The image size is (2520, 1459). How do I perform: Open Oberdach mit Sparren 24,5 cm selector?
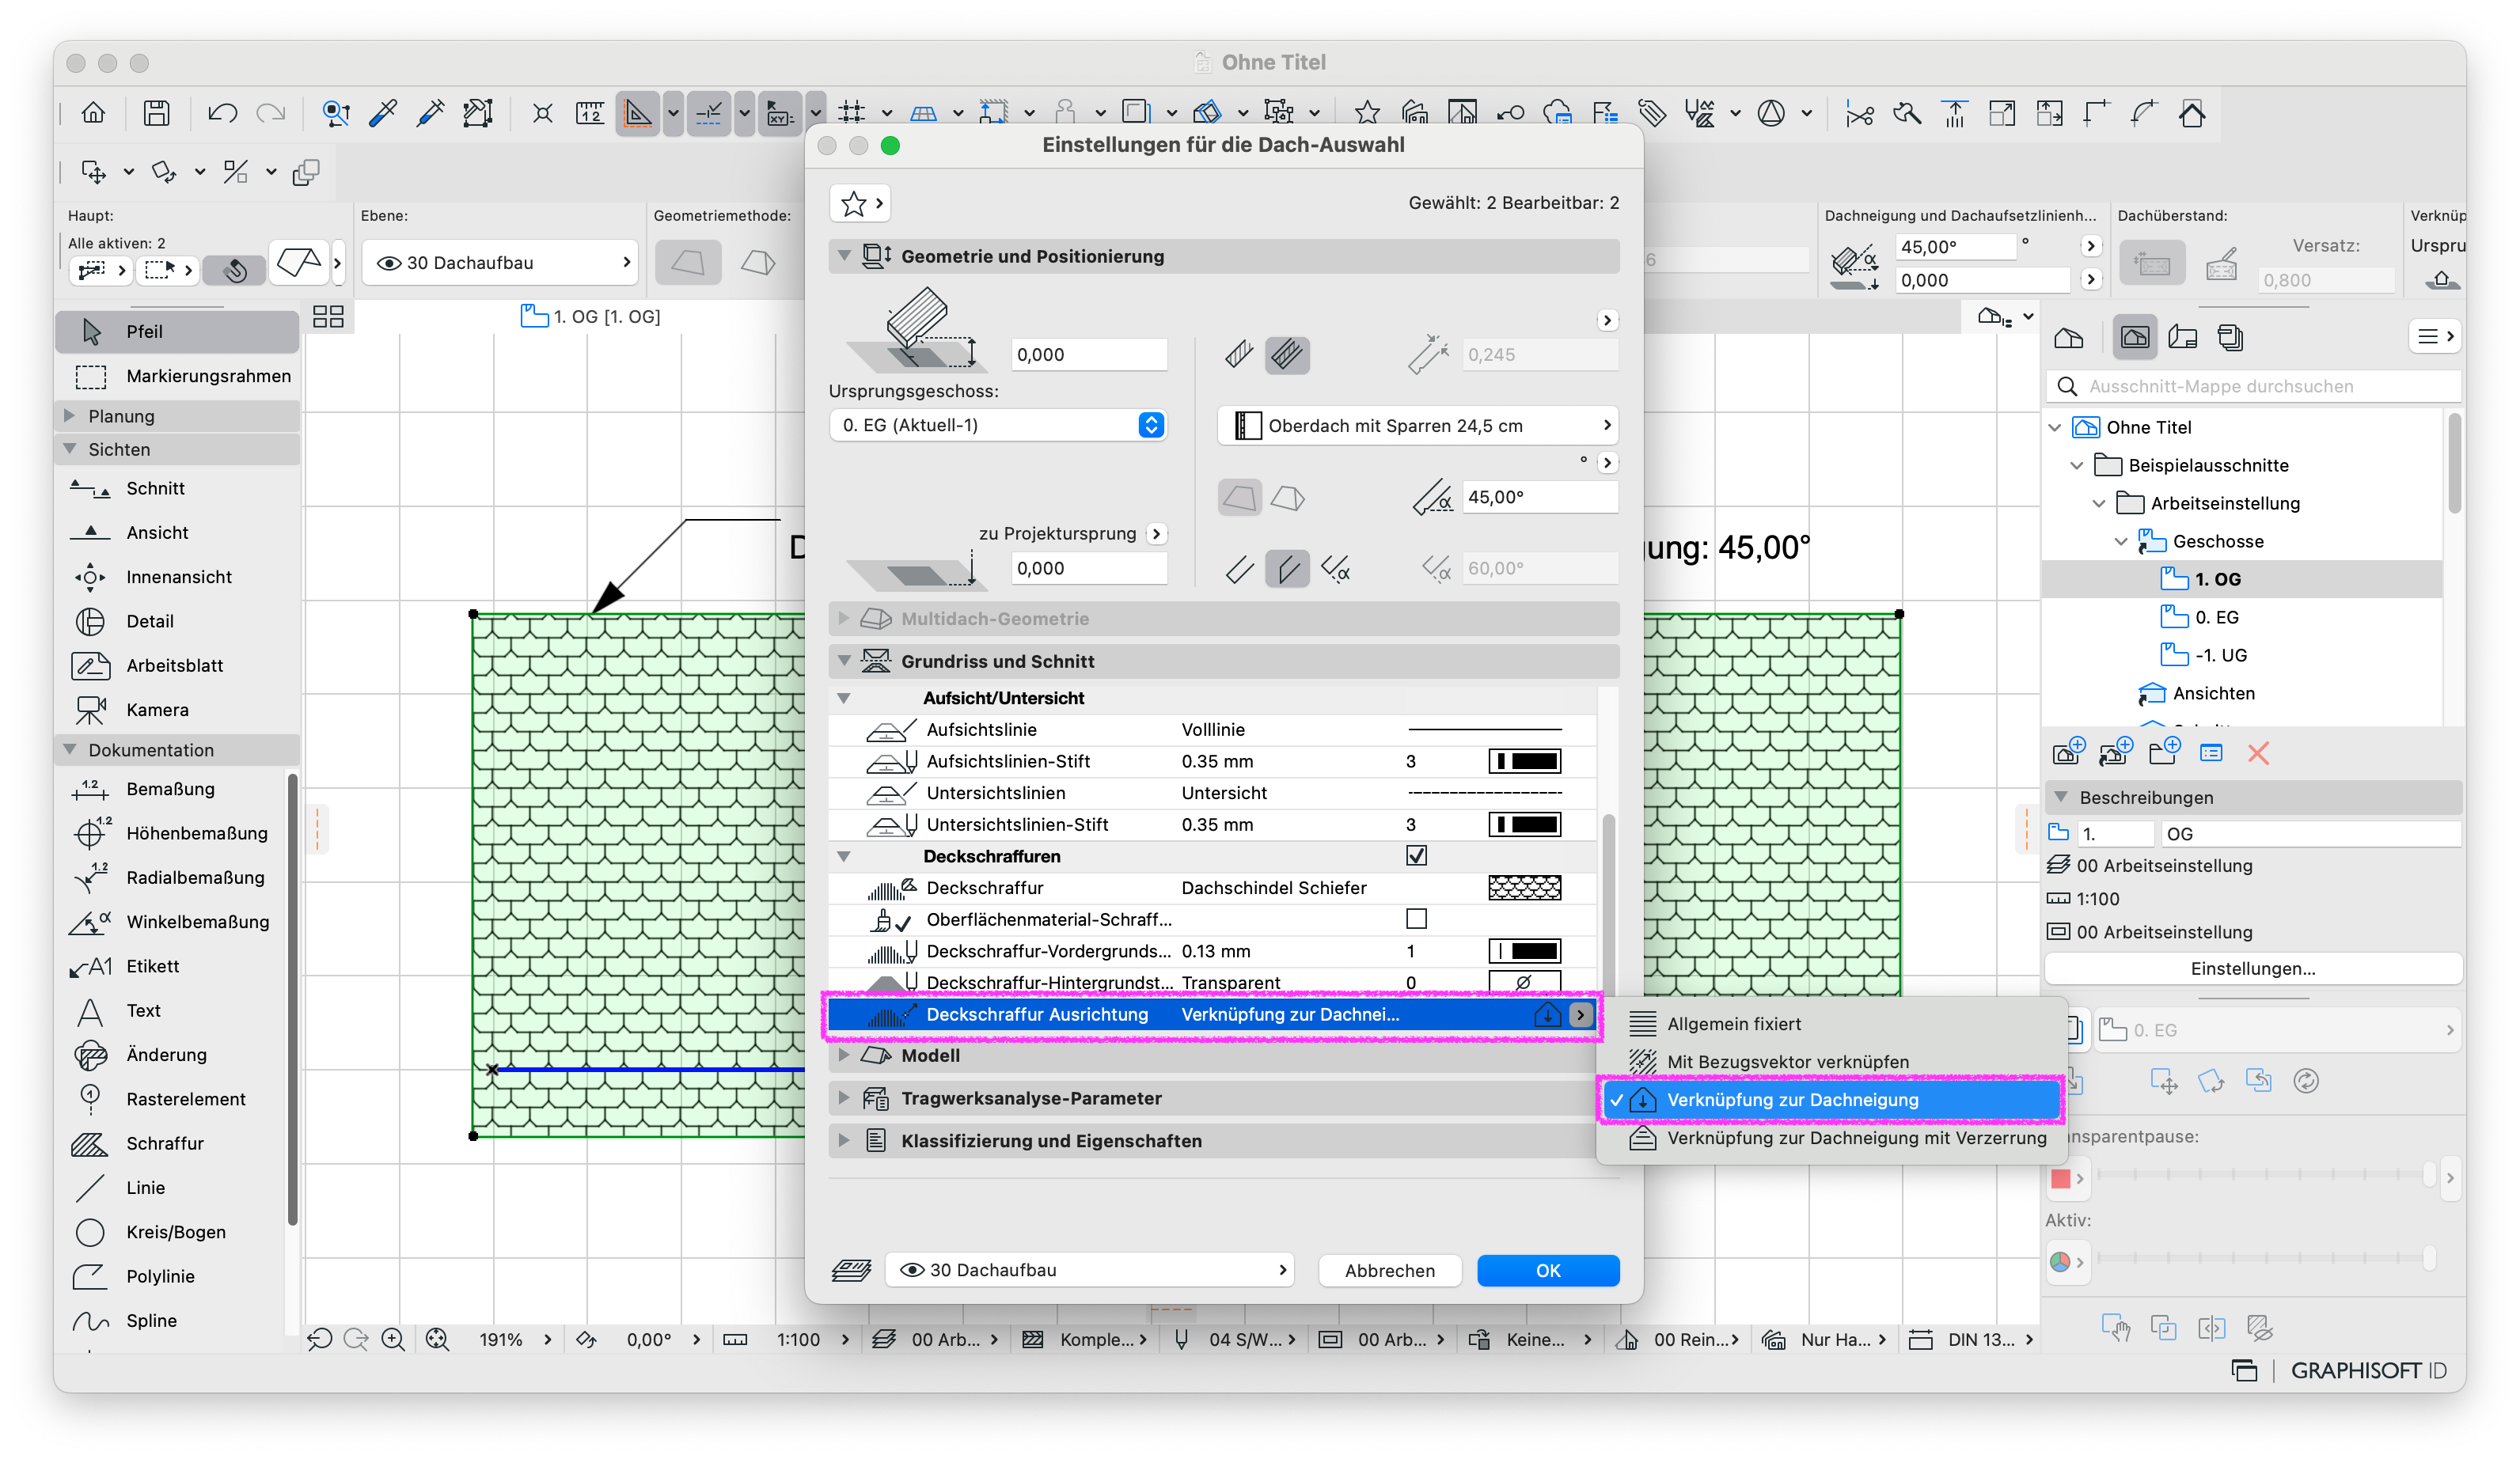tap(1418, 426)
